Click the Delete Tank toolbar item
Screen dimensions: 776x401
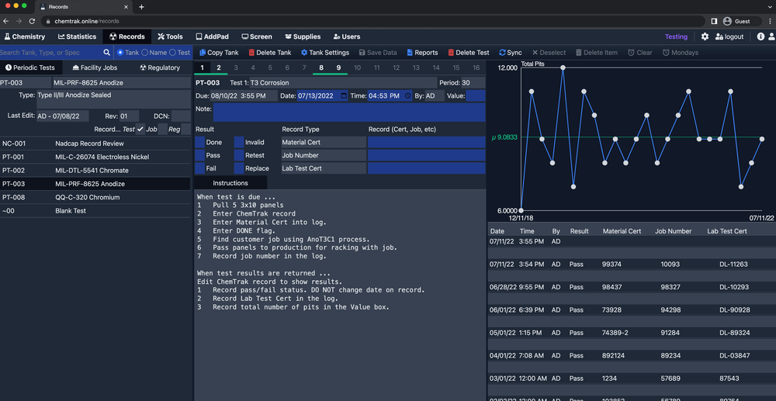pos(270,53)
